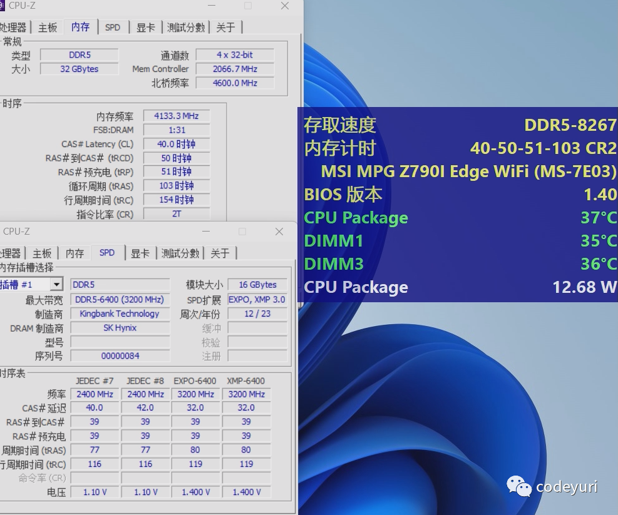
Task: Click the DDR5-6400 (3200 MHz) max bandwidth field
Action: click(x=120, y=300)
